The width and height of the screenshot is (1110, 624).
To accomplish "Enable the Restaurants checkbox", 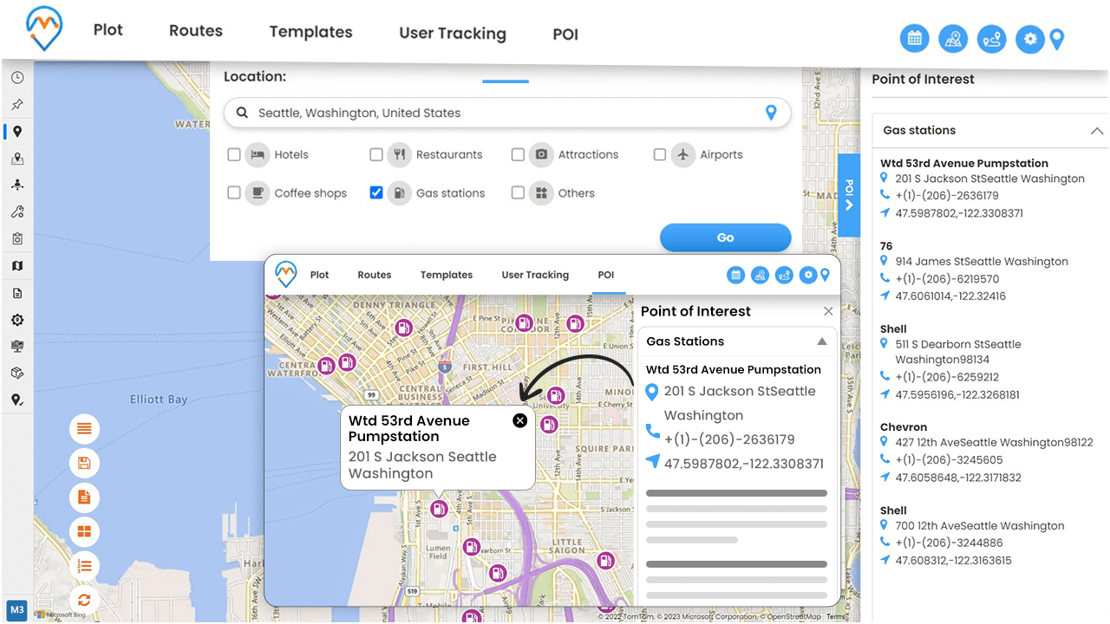I will point(375,154).
